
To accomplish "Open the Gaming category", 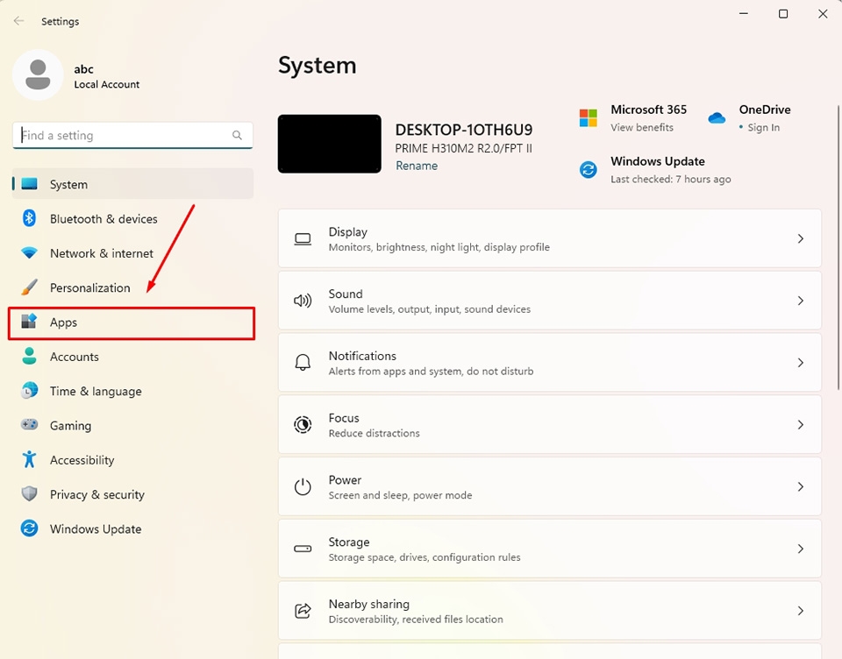I will pos(132,426).
